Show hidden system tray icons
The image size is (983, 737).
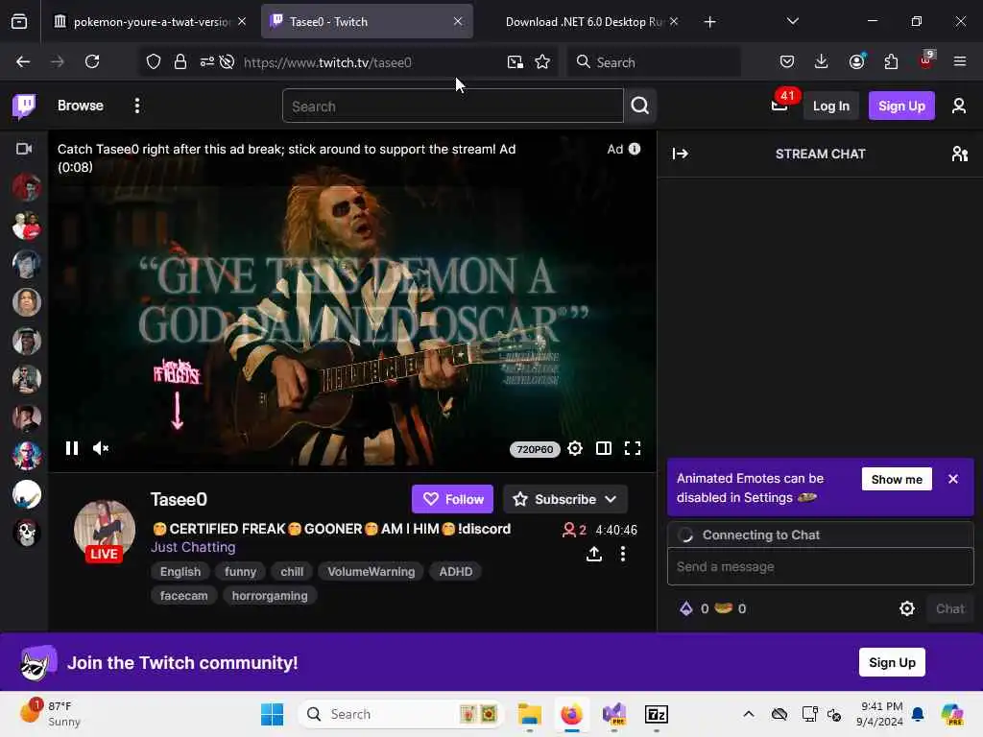[749, 714]
